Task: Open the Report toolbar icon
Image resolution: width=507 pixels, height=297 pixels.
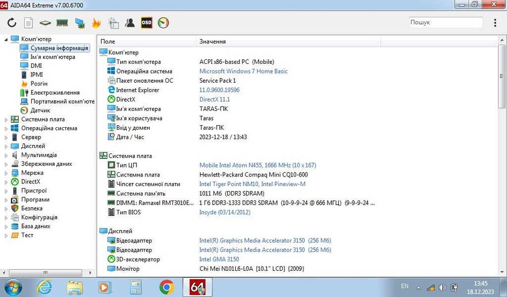Action: (x=28, y=23)
